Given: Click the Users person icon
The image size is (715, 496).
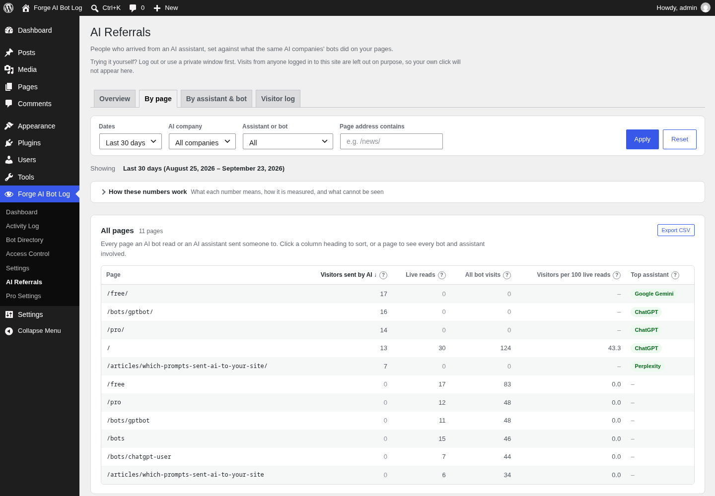Looking at the screenshot, I should coord(9,160).
